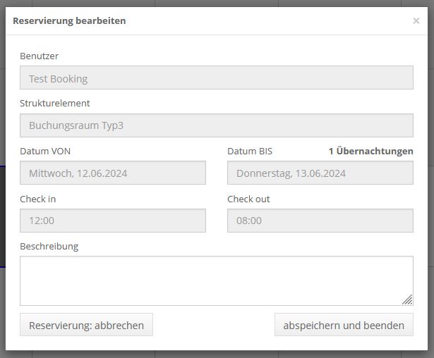Click the Beschreibung textarea resize handle
This screenshot has width=434, height=358.
(x=407, y=300)
